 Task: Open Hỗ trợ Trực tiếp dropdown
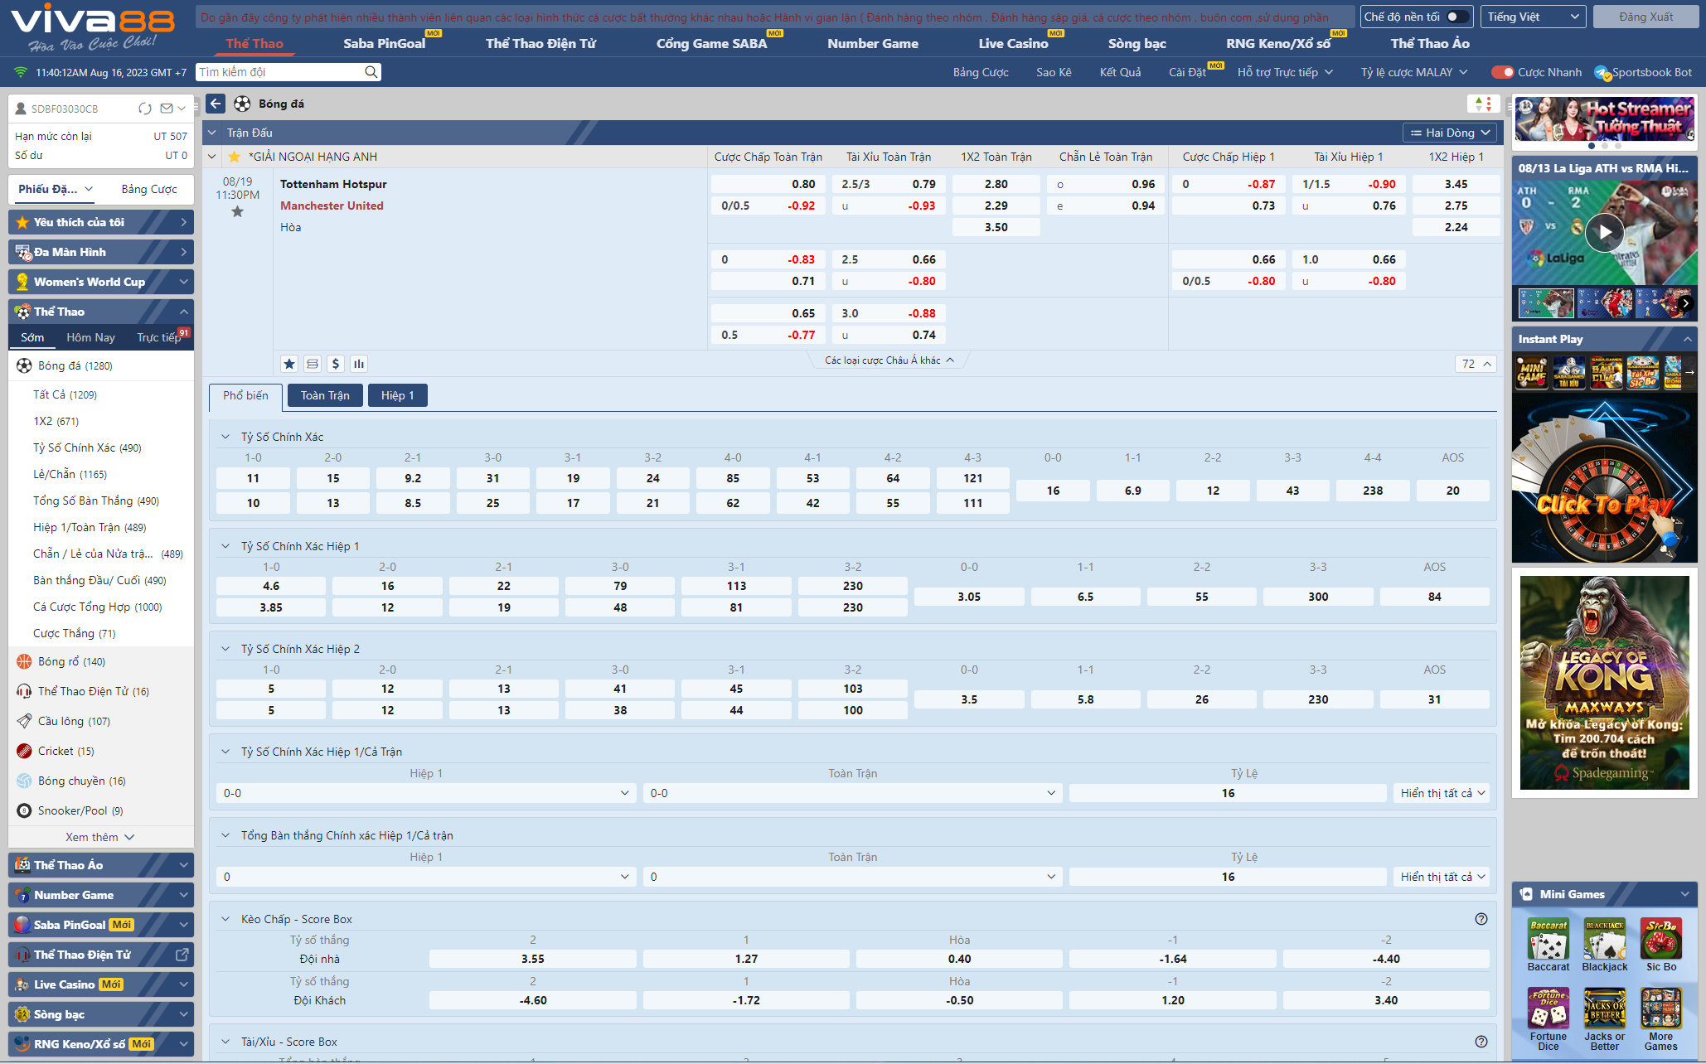click(1285, 72)
